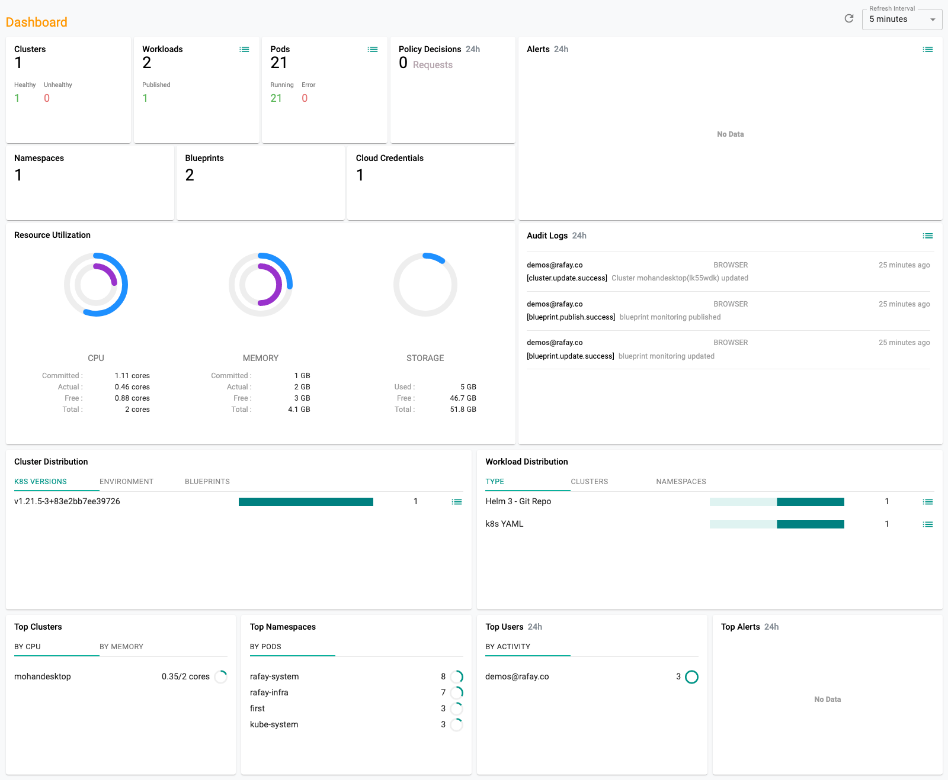This screenshot has width=948, height=780.
Task: Click the Healthy clusters count
Action: (x=17, y=98)
